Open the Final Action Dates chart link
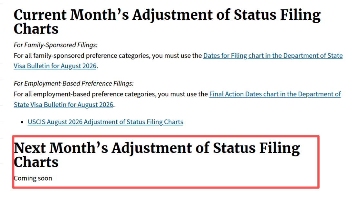Viewport: 348px width, 197px height. click(275, 94)
